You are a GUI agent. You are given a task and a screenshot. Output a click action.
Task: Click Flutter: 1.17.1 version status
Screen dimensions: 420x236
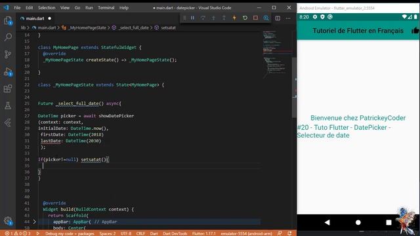pyautogui.click(x=203, y=233)
